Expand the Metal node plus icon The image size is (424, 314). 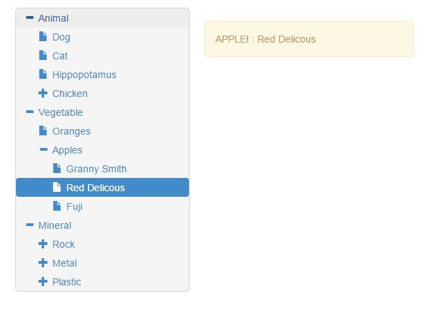click(43, 263)
